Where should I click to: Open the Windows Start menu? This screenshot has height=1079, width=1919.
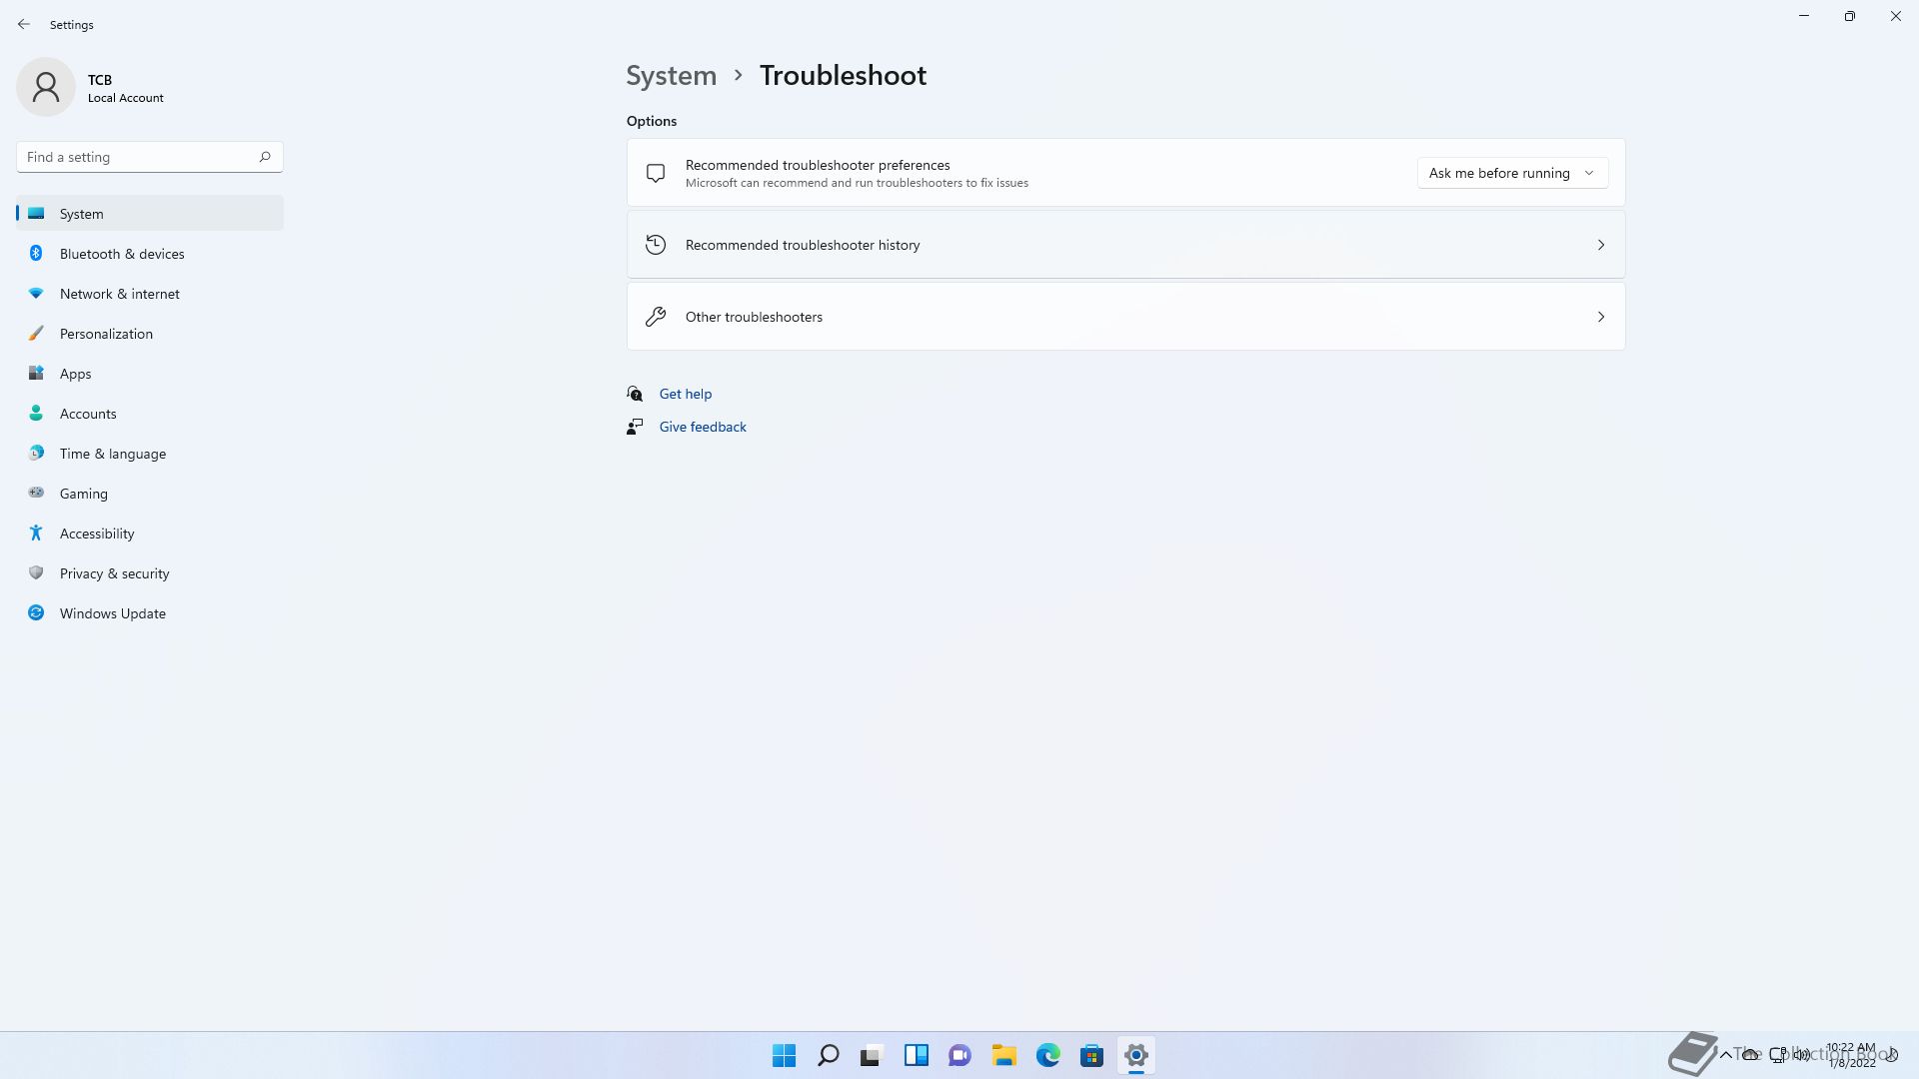click(x=784, y=1055)
